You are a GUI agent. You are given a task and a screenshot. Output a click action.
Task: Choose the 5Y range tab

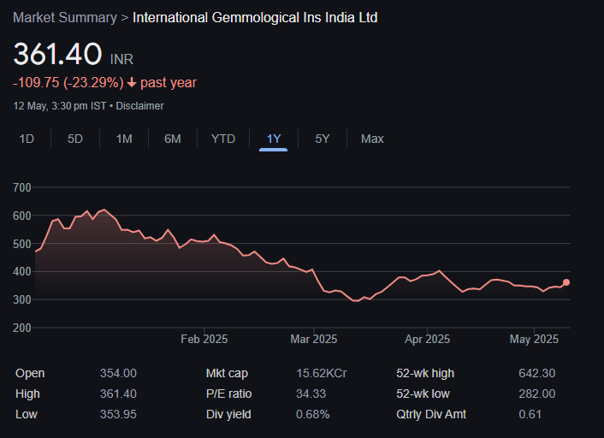(323, 139)
